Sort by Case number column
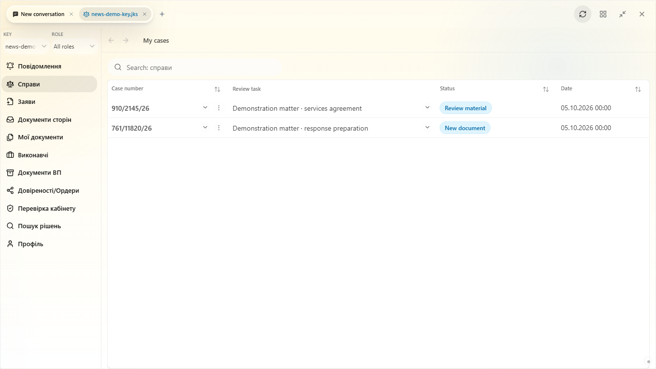Screen dimensions: 656x369 pyautogui.click(x=217, y=89)
